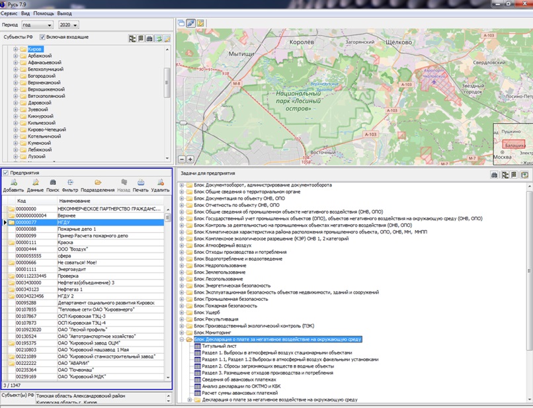Toggle the Предприятия checkbox

[7, 173]
